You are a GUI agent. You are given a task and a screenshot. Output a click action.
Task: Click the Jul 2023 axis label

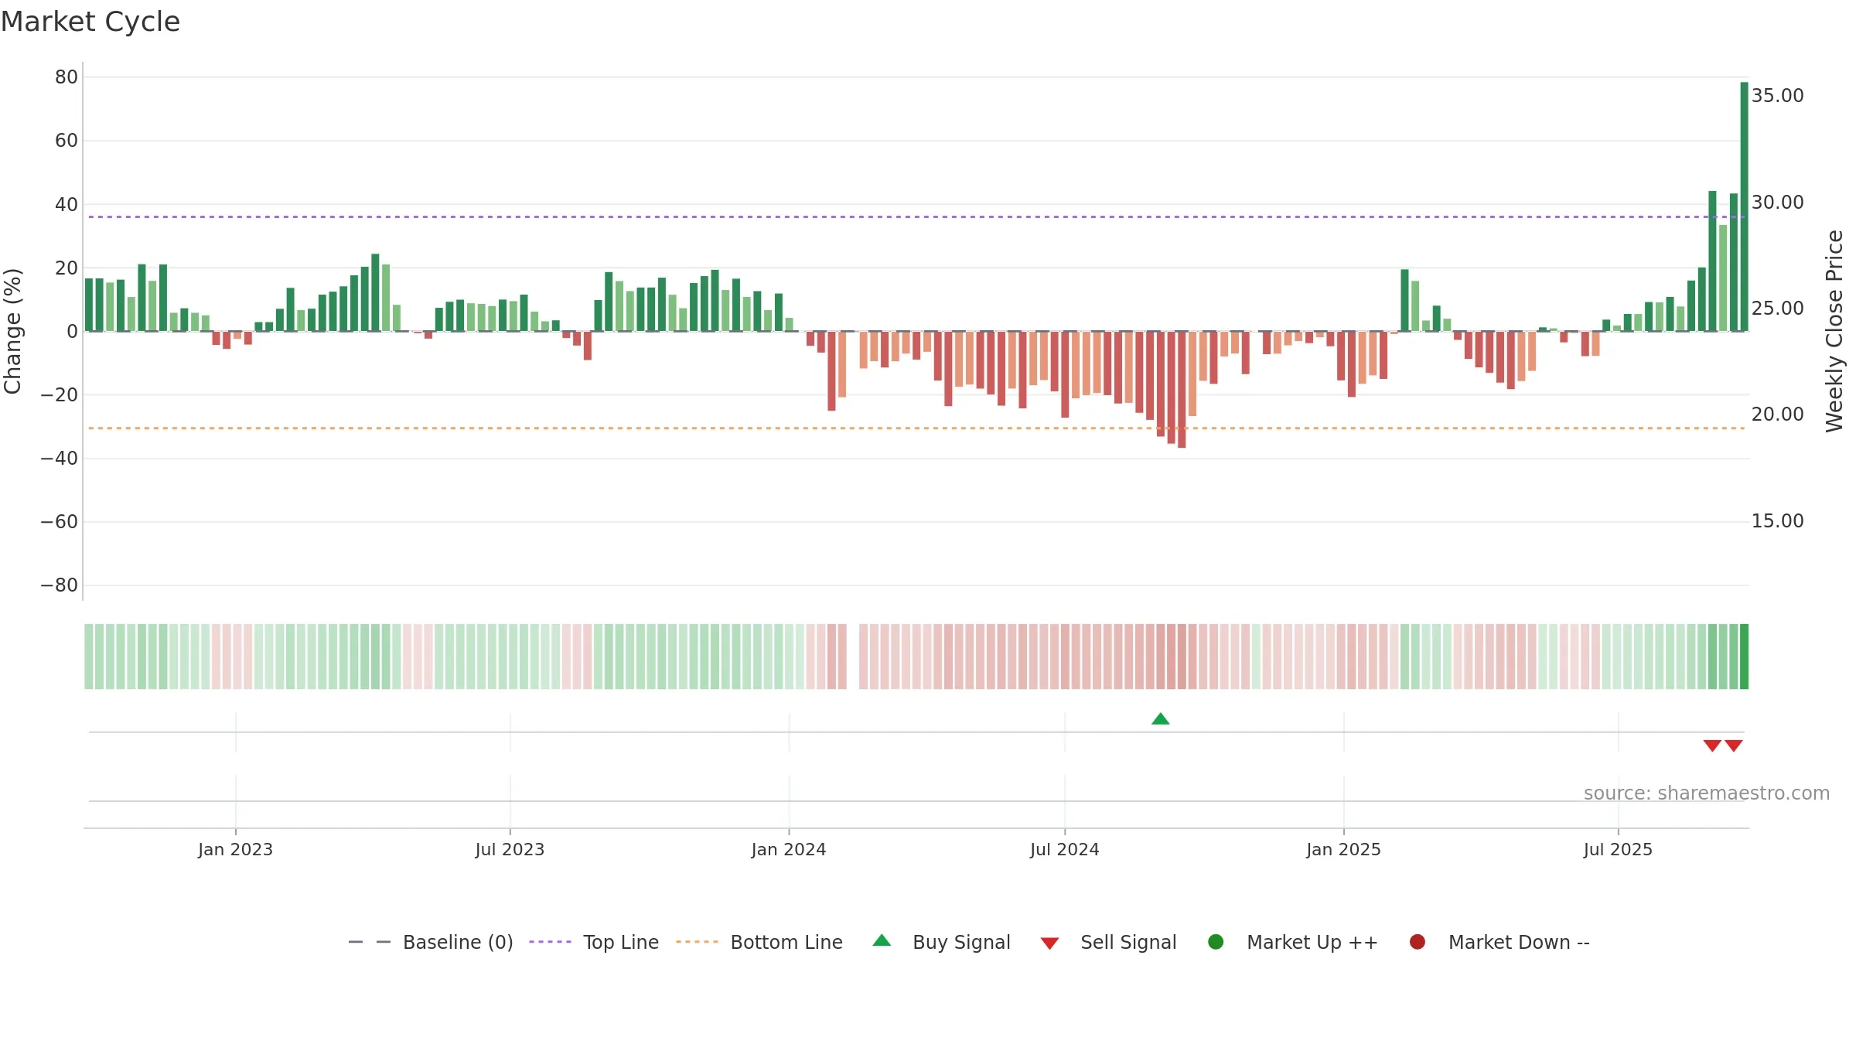coord(510,849)
